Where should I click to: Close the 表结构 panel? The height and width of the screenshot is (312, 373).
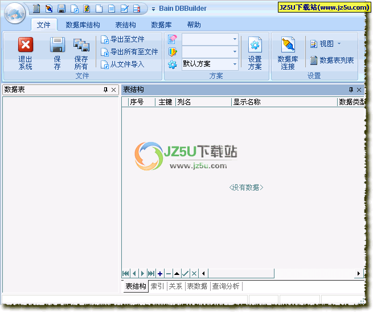[359, 90]
